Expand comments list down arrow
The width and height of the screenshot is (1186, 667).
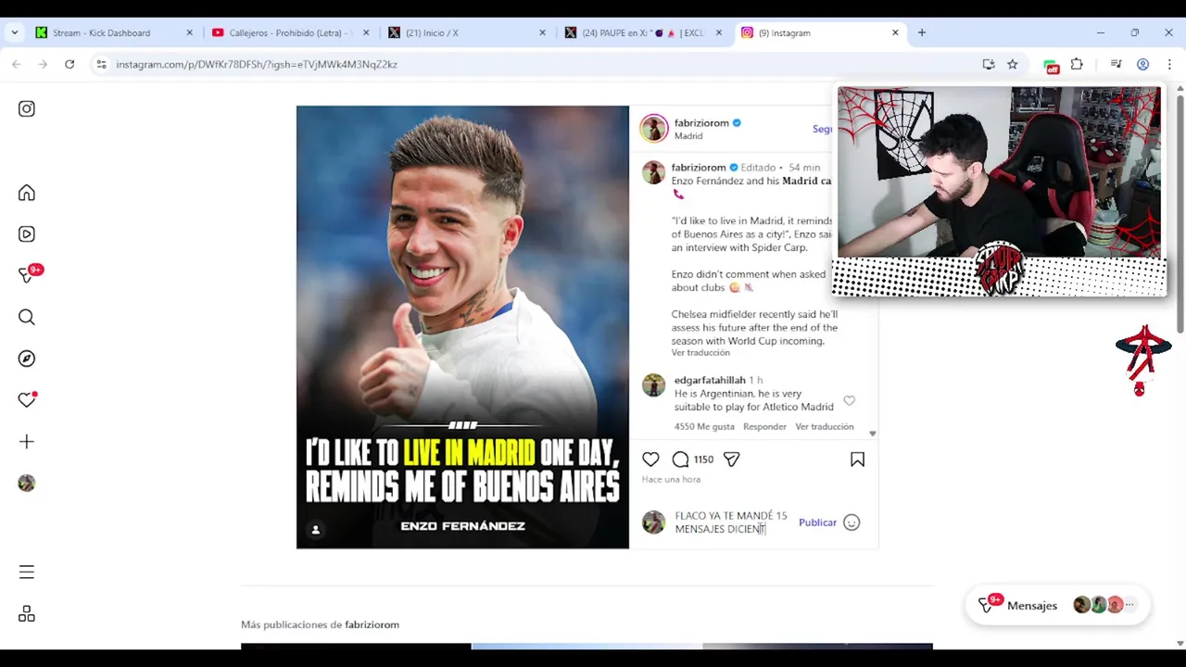tap(872, 434)
